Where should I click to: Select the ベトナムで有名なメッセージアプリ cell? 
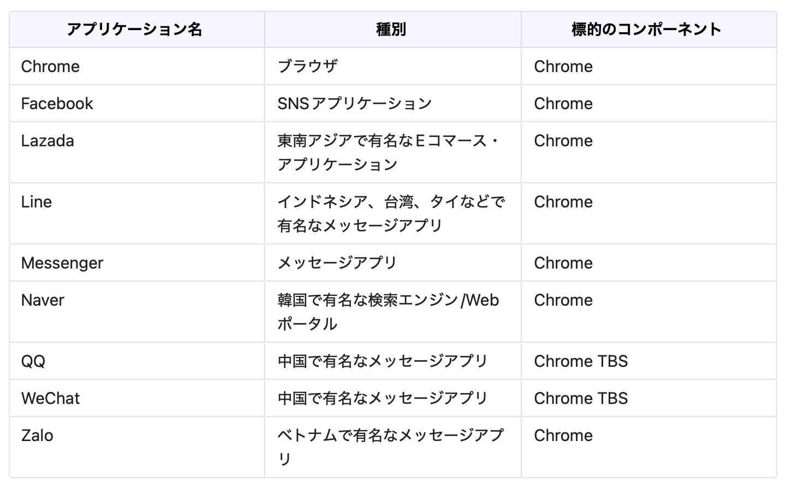coord(390,447)
